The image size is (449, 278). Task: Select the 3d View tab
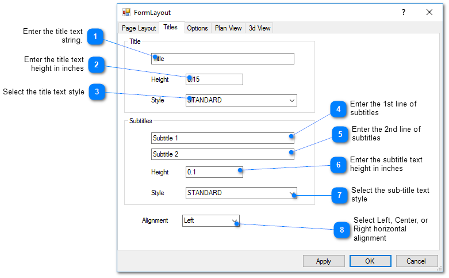click(259, 28)
